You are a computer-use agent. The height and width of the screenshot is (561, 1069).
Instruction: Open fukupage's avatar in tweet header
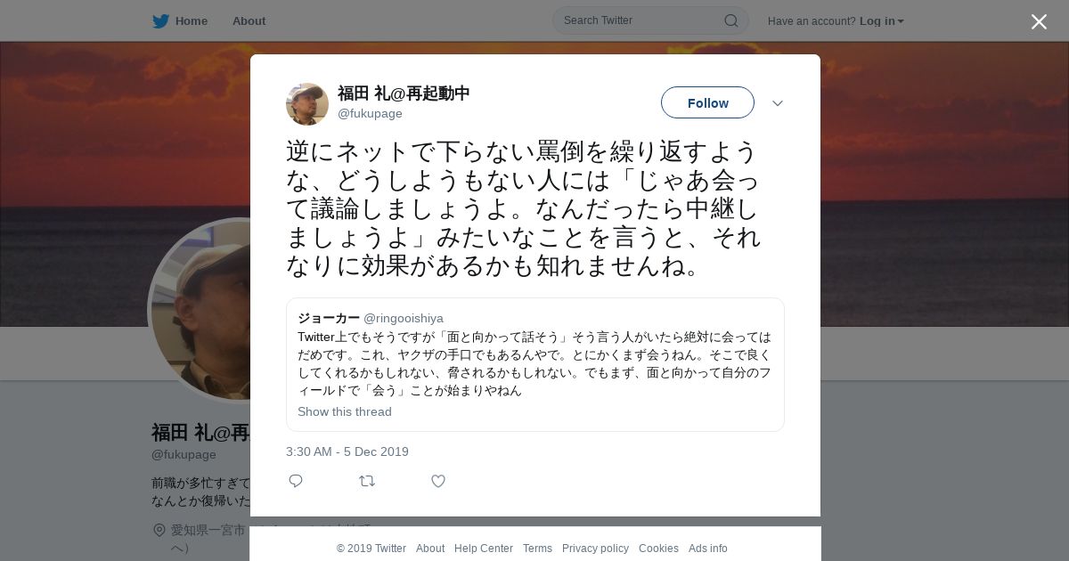pos(307,104)
